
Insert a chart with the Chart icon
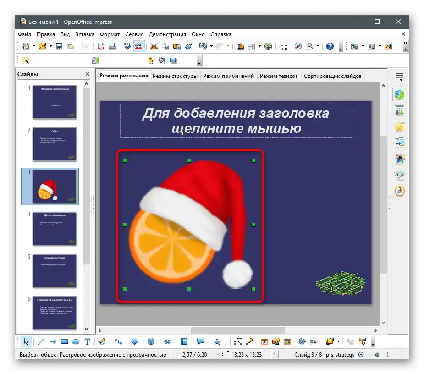[x=240, y=46]
